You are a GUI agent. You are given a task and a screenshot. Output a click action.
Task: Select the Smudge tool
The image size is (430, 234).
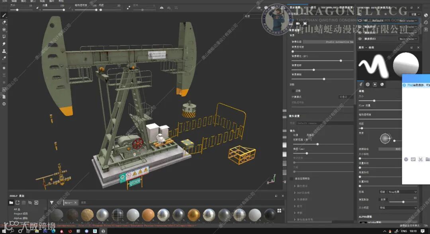point(4,44)
